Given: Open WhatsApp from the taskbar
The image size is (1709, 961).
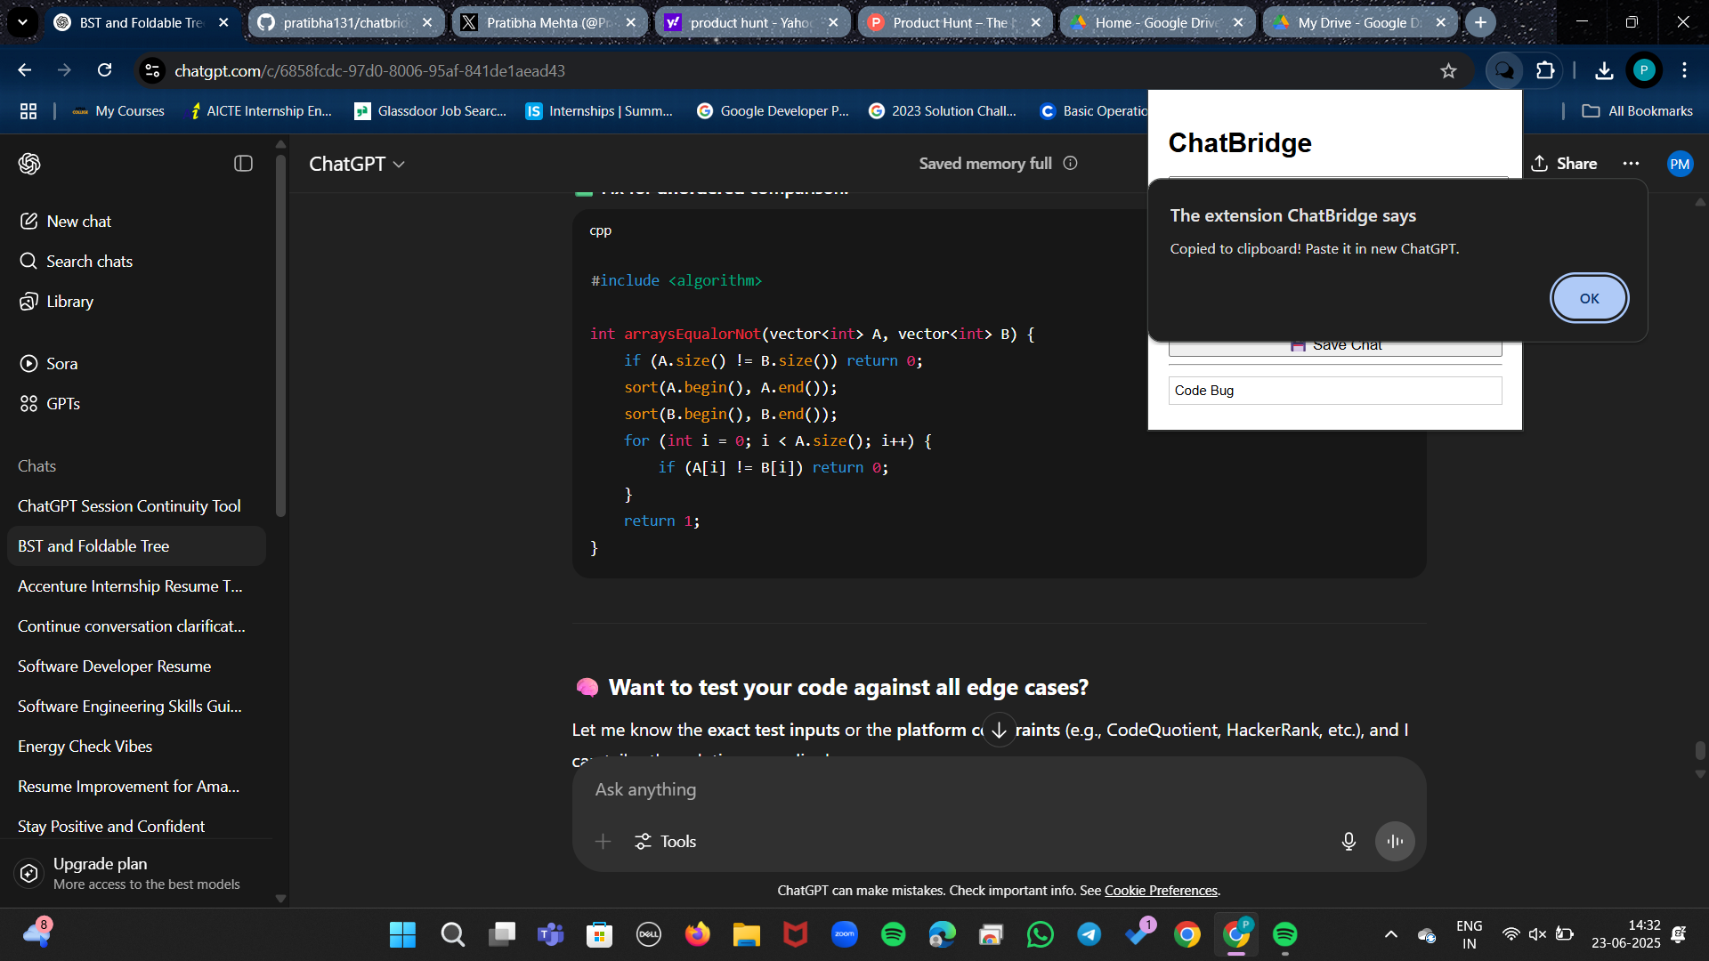Looking at the screenshot, I should point(1040,934).
